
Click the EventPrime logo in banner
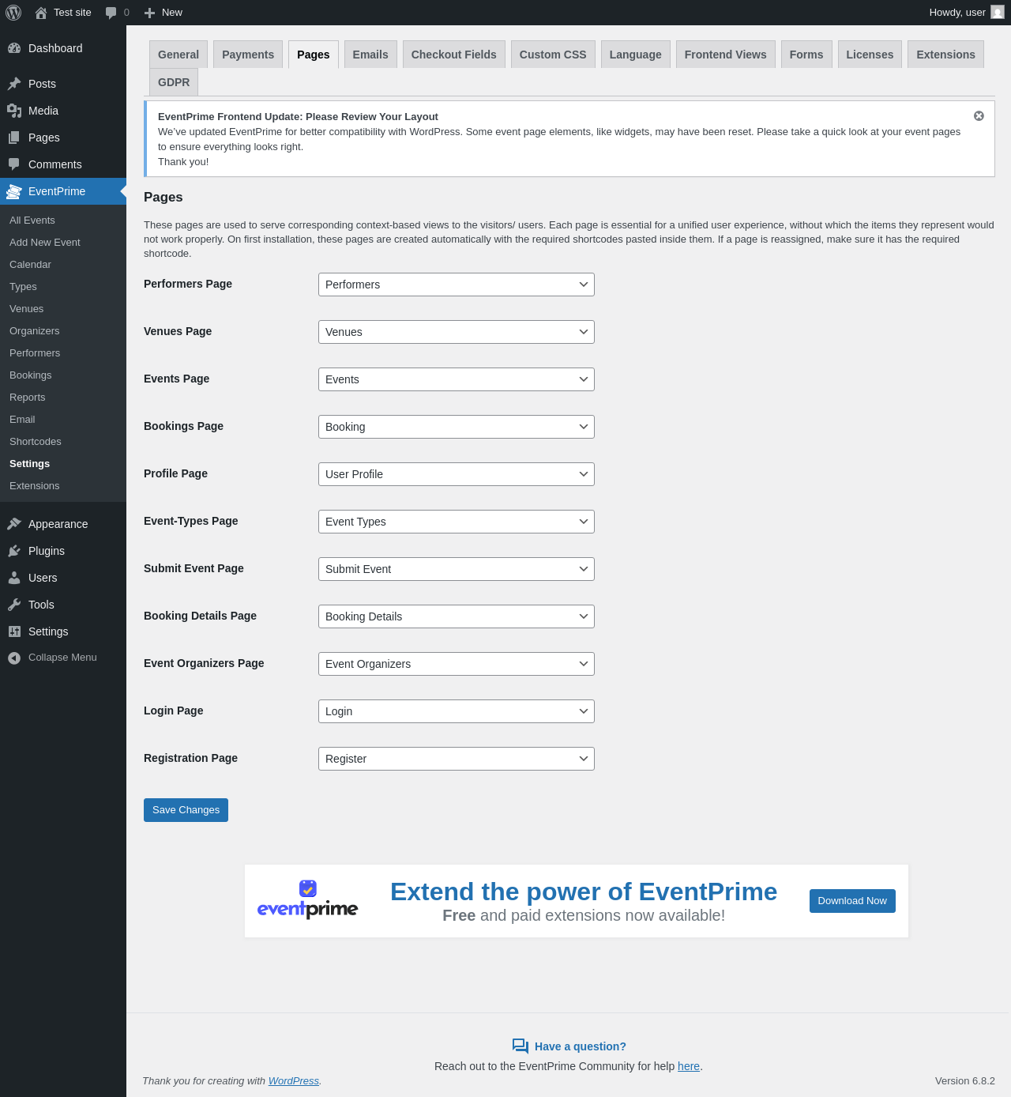(308, 900)
